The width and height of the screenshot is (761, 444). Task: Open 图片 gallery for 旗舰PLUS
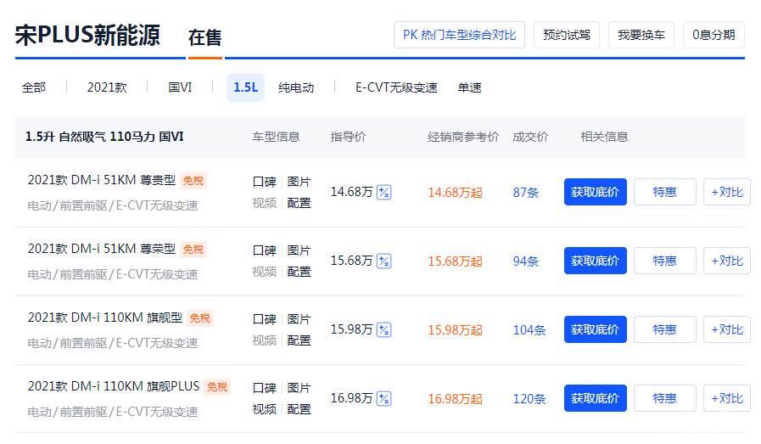(299, 389)
